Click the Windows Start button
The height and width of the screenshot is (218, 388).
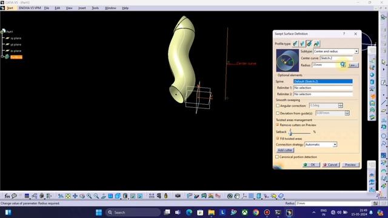[x=99, y=213]
